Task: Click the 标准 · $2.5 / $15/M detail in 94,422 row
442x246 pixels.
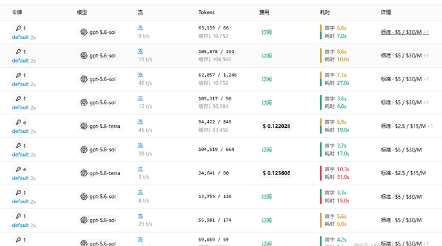Action: tap(403, 126)
